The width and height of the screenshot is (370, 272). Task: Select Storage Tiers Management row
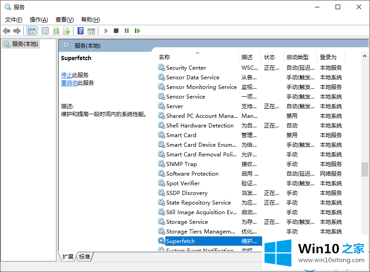click(250, 232)
